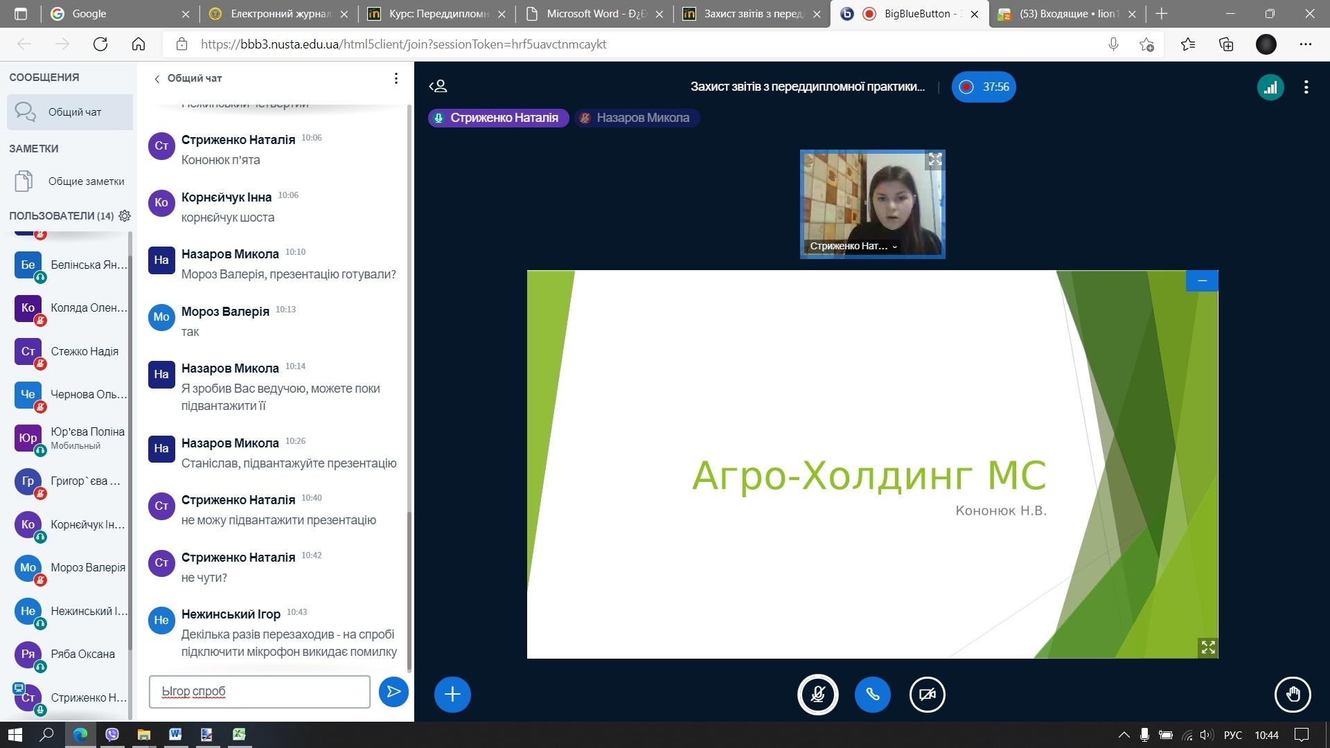The height and width of the screenshot is (748, 1330).
Task: Click the chat message input field
Action: click(x=260, y=692)
